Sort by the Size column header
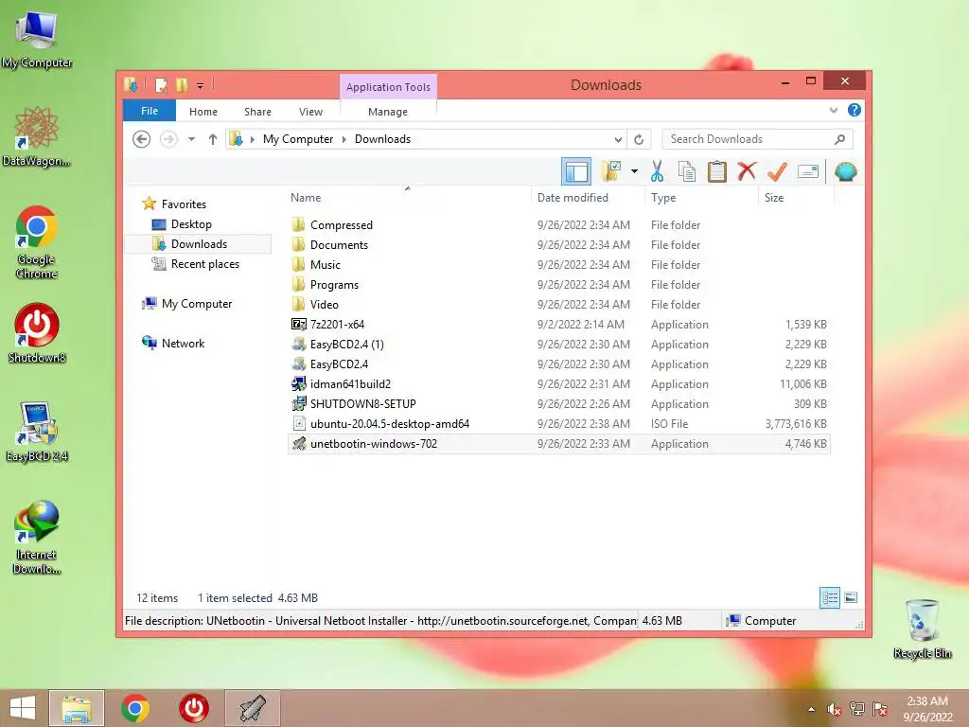This screenshot has height=727, width=969. (796, 198)
